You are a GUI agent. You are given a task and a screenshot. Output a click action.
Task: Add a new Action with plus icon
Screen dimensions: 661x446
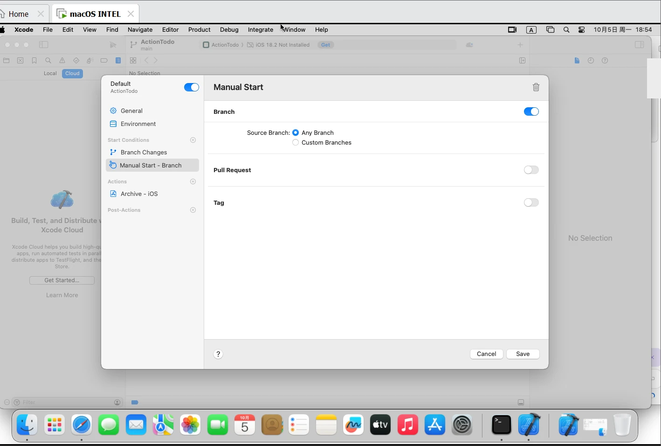193,181
